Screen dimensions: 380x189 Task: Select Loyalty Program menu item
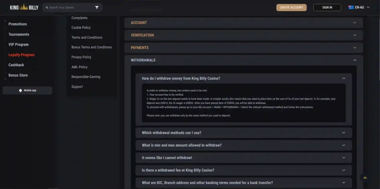[21, 55]
